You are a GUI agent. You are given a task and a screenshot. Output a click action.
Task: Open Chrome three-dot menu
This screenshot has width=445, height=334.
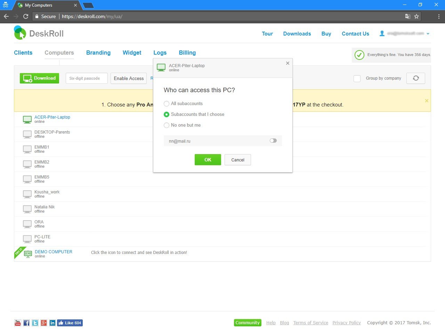(439, 16)
